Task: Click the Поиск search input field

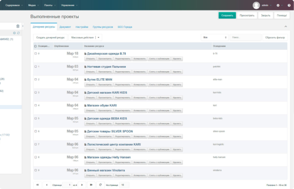Action: pos(245,37)
